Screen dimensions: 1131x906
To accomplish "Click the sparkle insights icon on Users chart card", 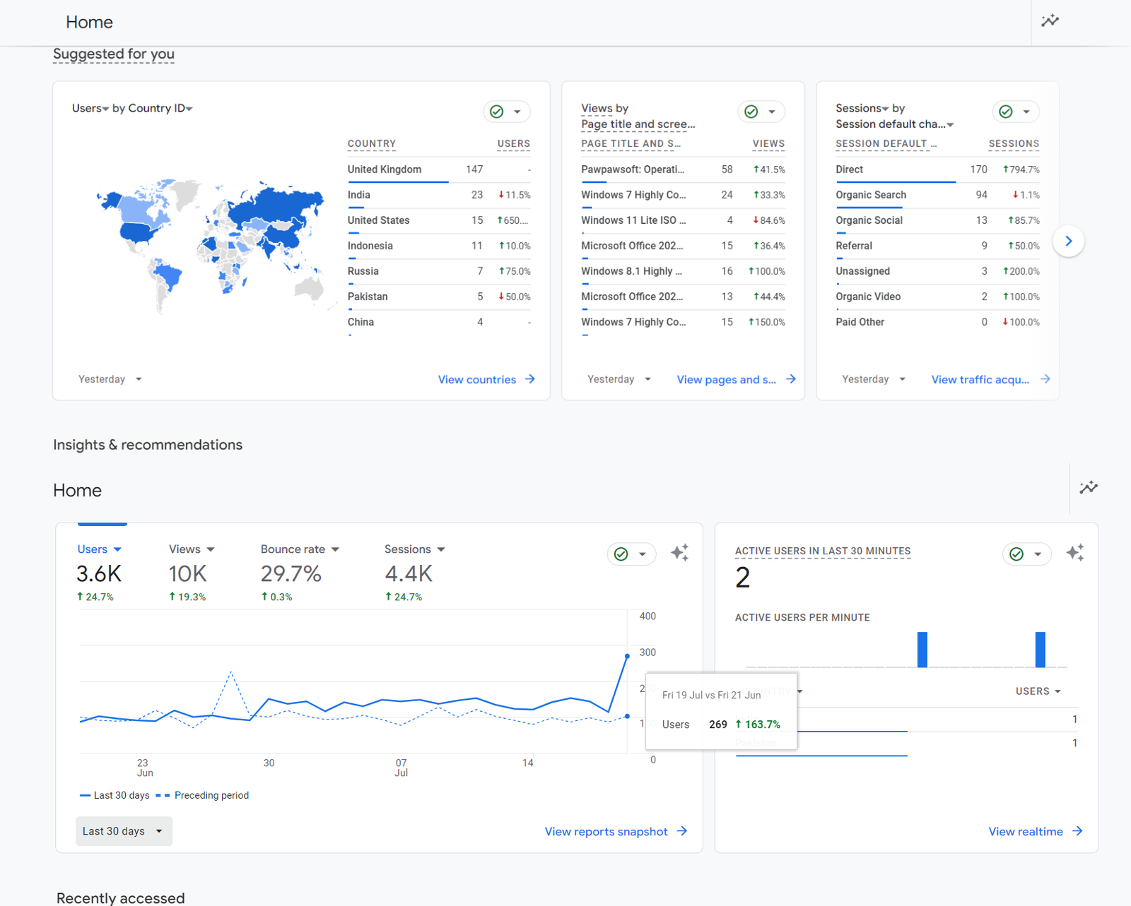I will pos(680,553).
